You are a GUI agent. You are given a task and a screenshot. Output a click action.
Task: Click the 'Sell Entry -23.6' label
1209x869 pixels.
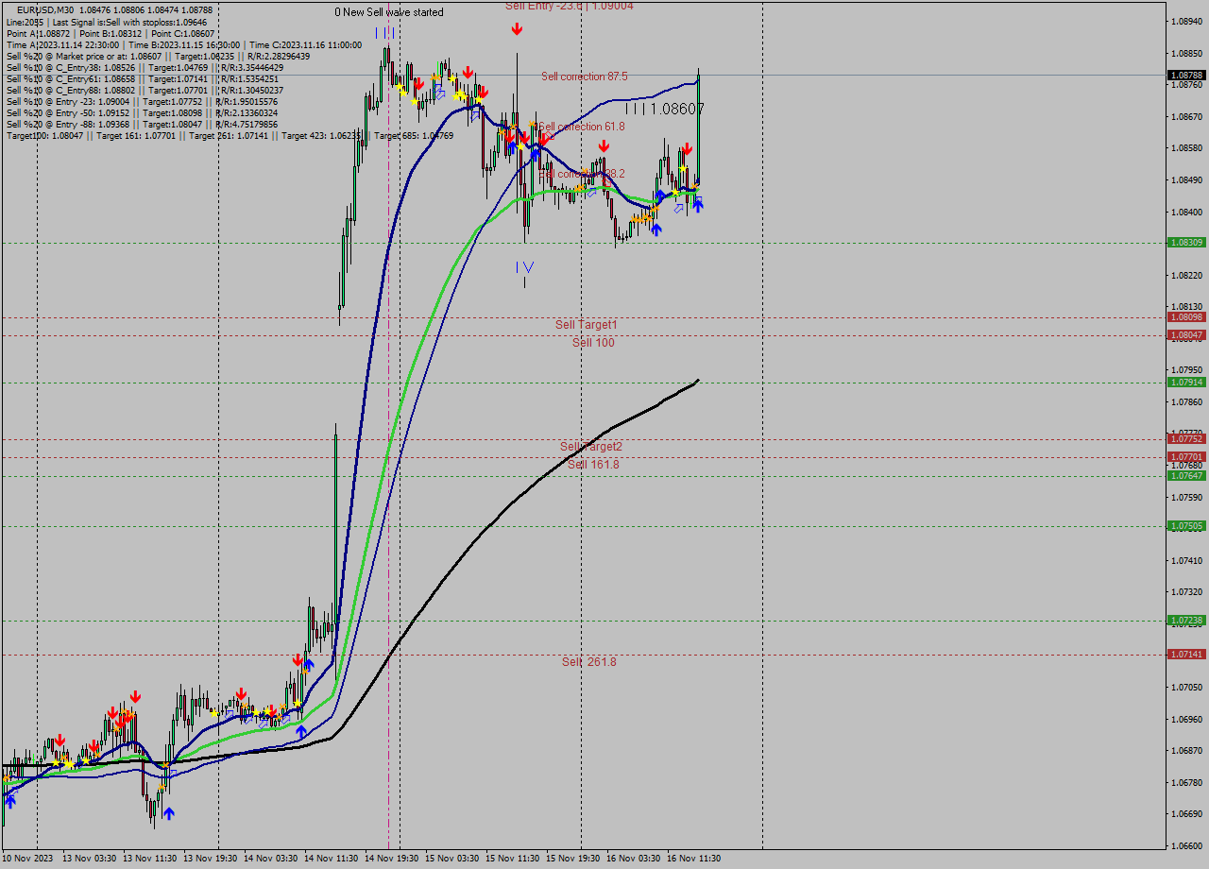[x=570, y=6]
